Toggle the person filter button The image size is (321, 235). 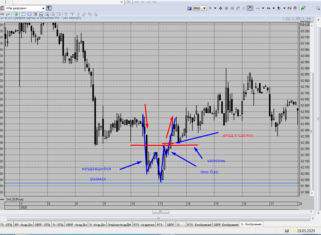pyautogui.click(x=49, y=8)
